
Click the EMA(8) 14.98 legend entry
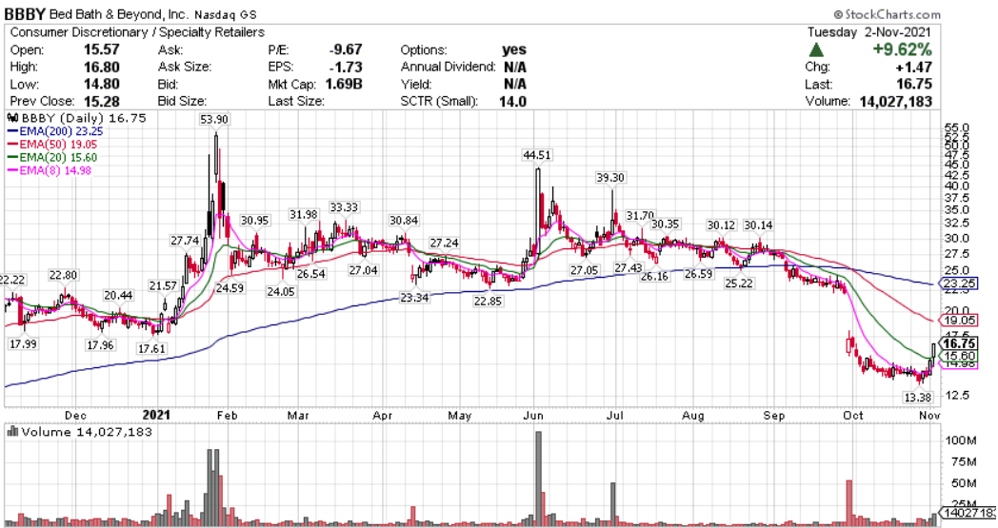(x=49, y=170)
